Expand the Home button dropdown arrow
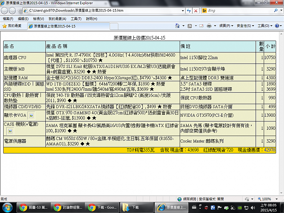The image size is (284, 213). [x=183, y=26]
